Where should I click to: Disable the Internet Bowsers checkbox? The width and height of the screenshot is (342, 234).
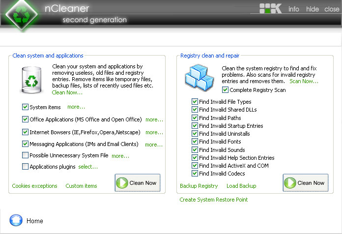(25, 132)
